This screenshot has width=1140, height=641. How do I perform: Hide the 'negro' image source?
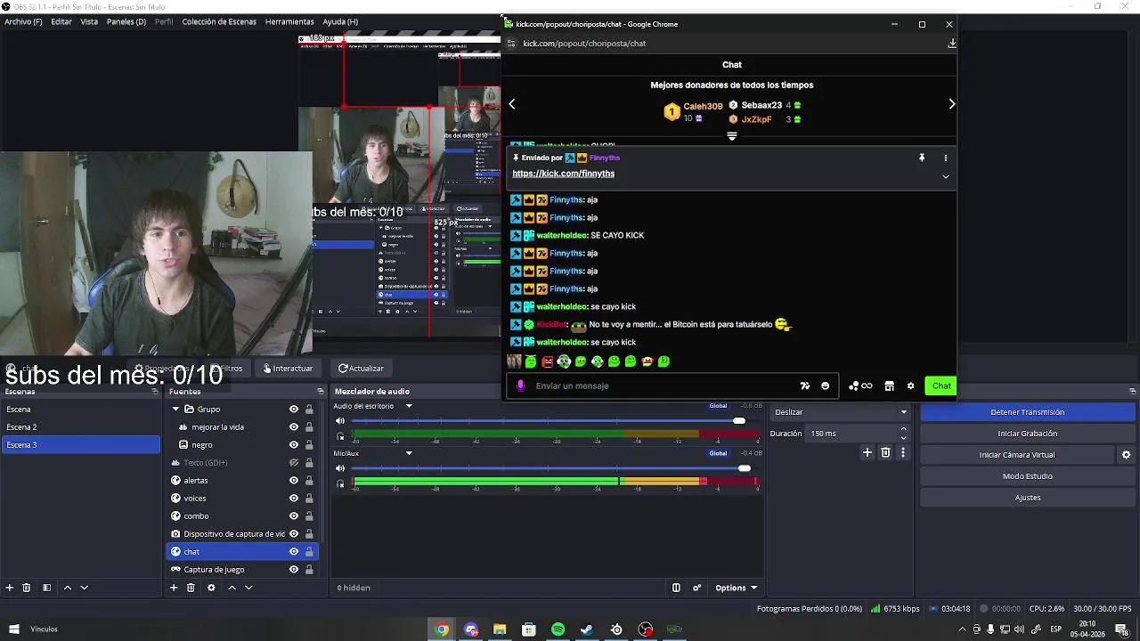[293, 445]
